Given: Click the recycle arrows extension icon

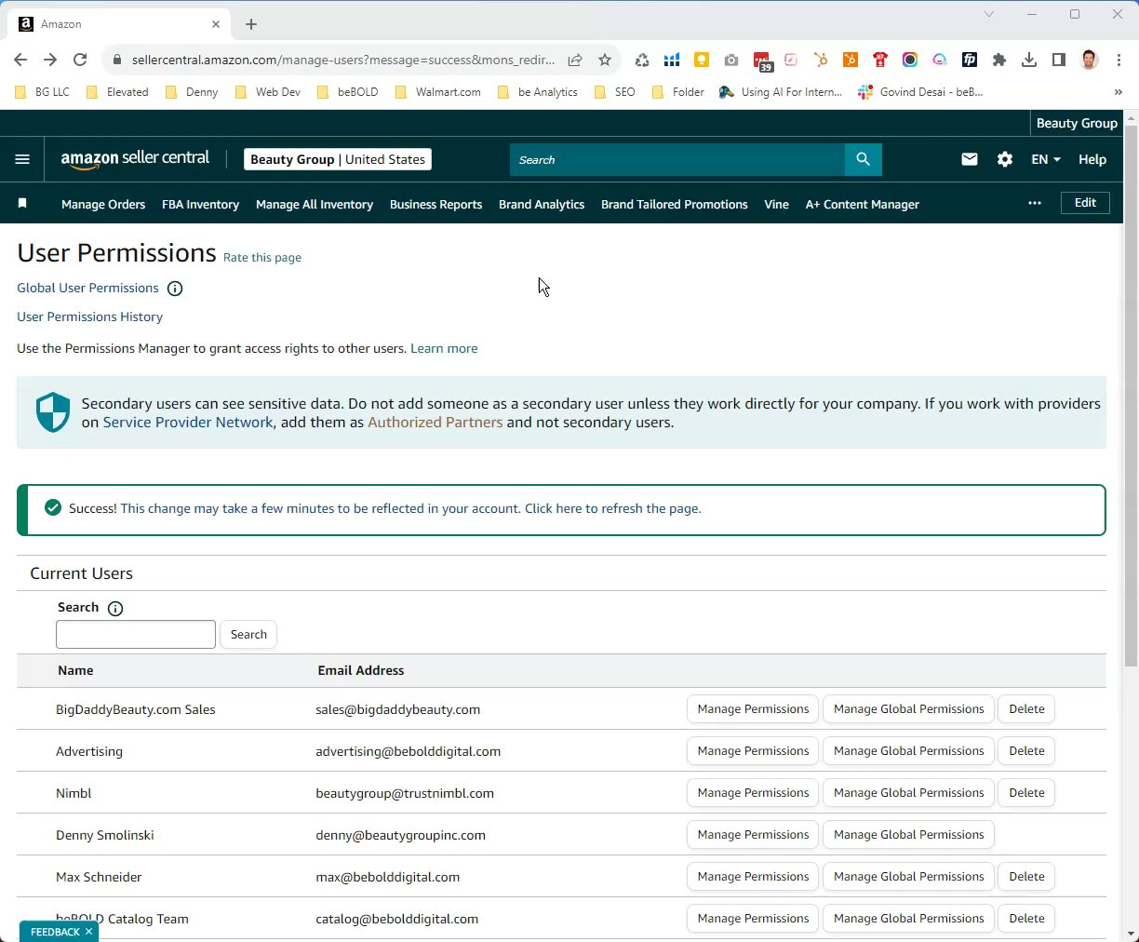Looking at the screenshot, I should tap(642, 60).
